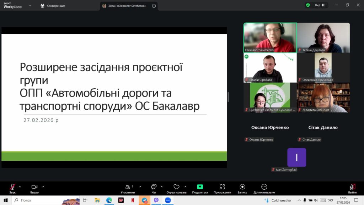Open the Zoom Workplace dropdown chevron
This screenshot has width=364, height=205.
30,6
